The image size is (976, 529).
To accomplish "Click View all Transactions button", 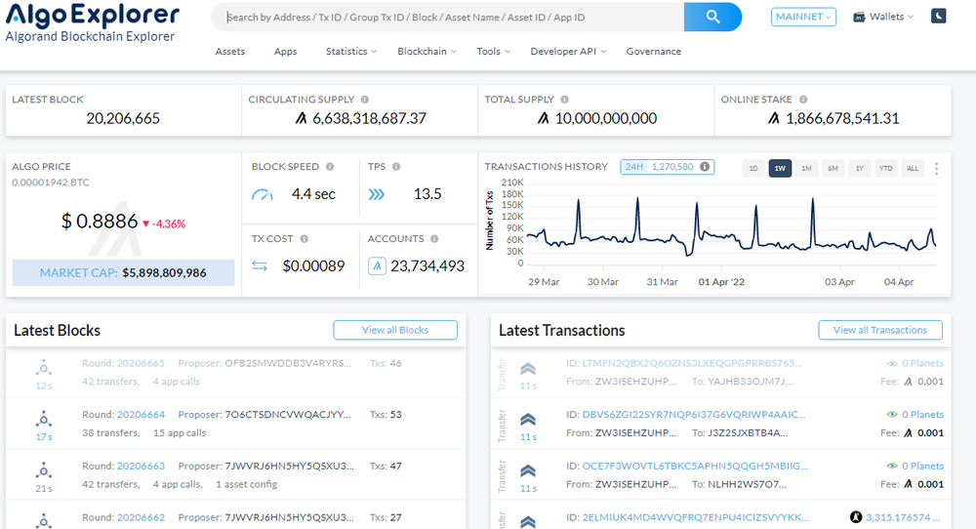I will 880,330.
